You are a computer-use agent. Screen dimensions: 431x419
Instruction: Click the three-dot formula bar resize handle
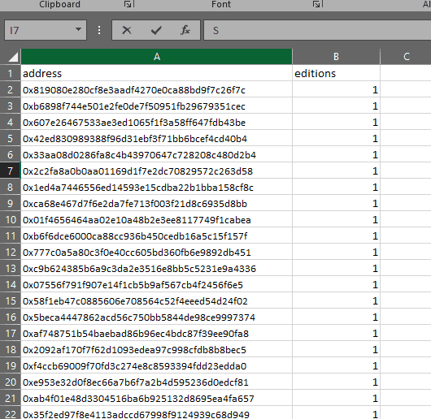[x=99, y=30]
